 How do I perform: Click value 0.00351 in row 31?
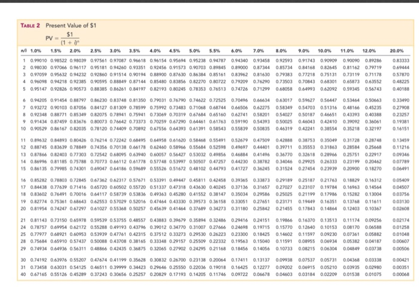[x=401, y=267]
